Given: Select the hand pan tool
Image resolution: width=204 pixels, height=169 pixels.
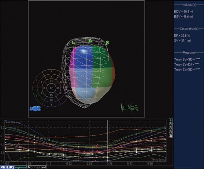Looking at the screenshot, I should pos(171,136).
